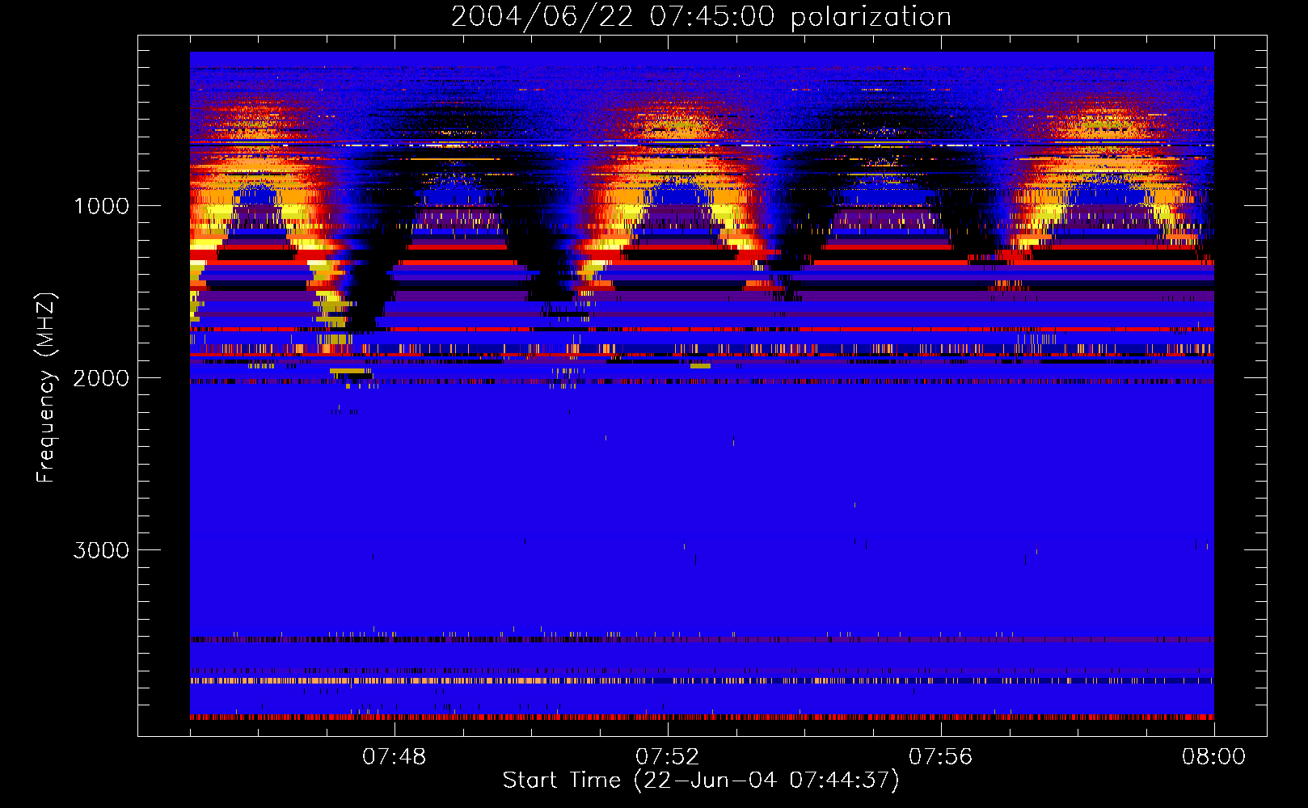
Task: Click the 3000 frequency tick label
Action: click(101, 550)
